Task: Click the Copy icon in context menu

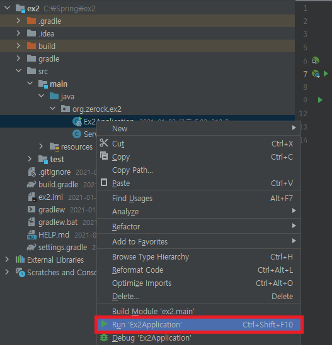Action: pyautogui.click(x=104, y=156)
